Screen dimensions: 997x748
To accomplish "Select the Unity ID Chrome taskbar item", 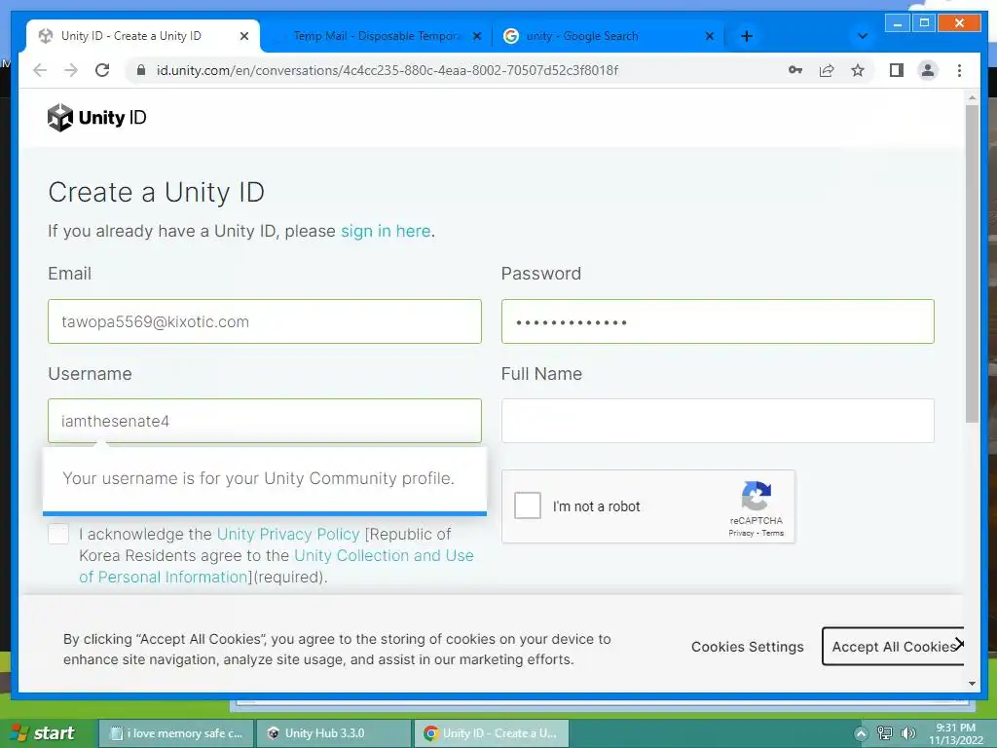I will [491, 733].
